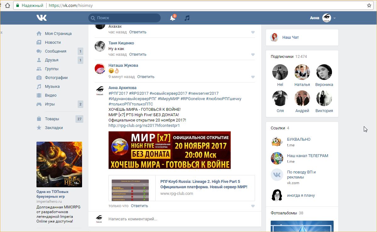Open the МИР x7 banner image

169,150
